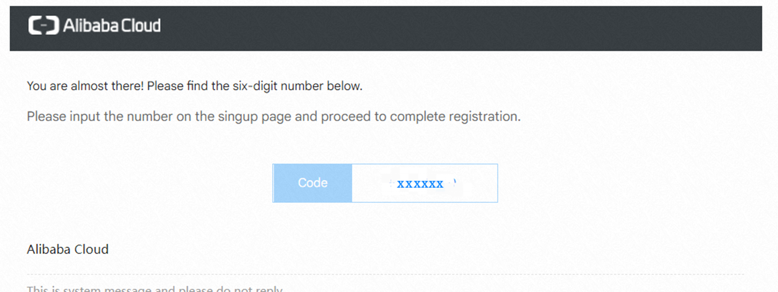
Task: Click the Alibaba Cloud wordmark in header
Action: point(112,26)
